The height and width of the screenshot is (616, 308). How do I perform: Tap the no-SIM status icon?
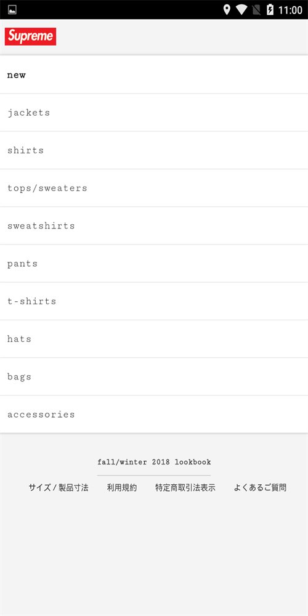click(x=256, y=10)
